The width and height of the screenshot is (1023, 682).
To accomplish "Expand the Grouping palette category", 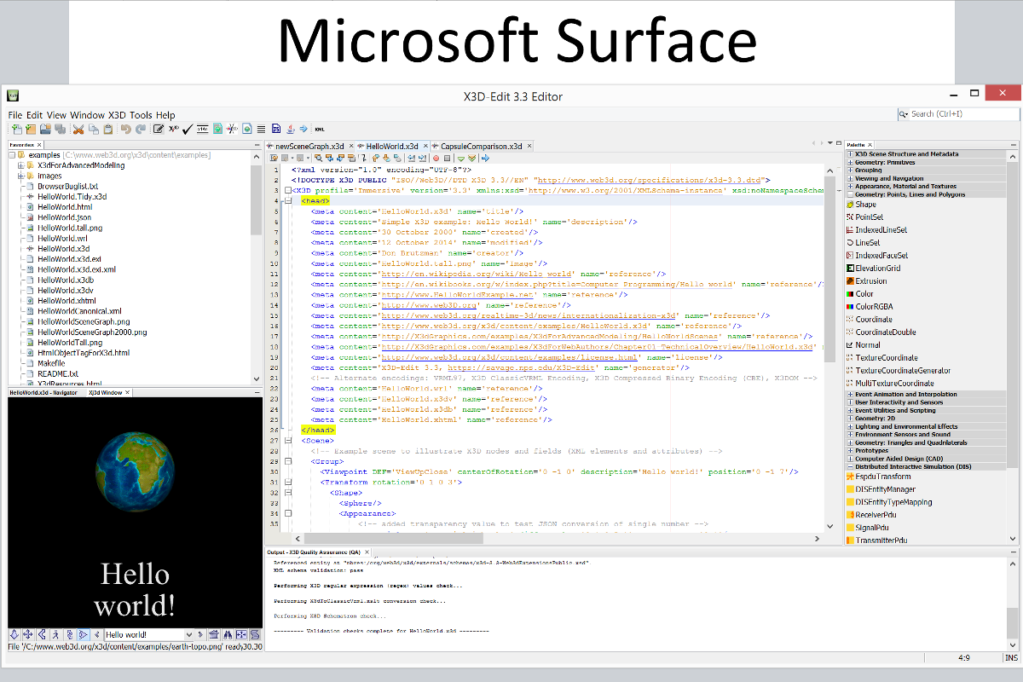I will pos(850,170).
